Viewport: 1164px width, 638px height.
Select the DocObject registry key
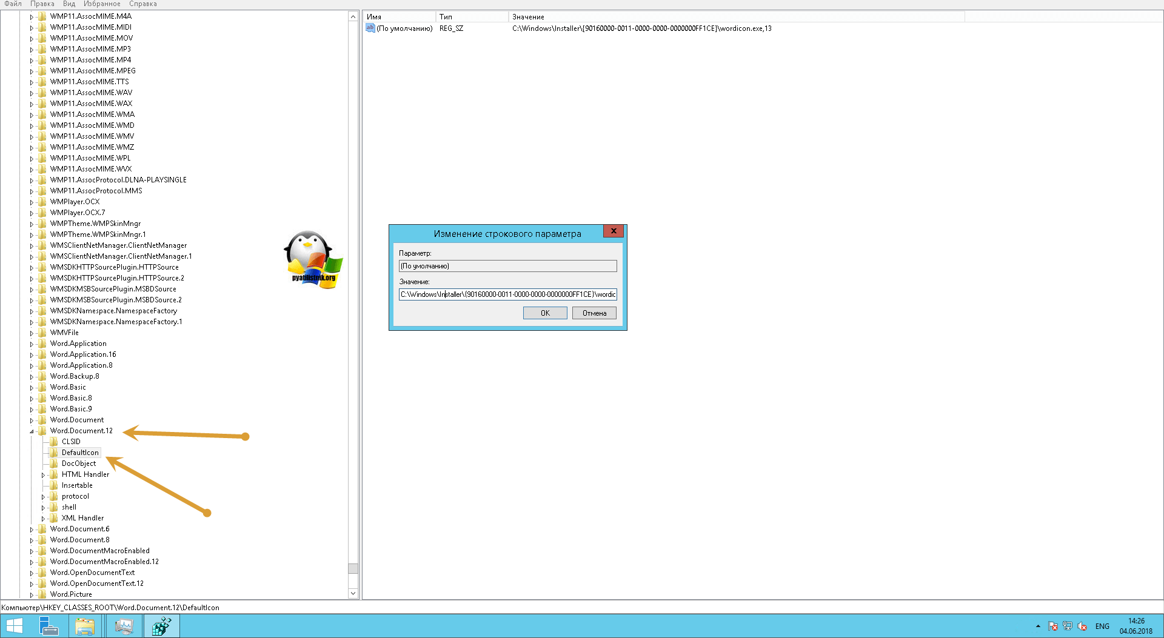pyautogui.click(x=79, y=464)
